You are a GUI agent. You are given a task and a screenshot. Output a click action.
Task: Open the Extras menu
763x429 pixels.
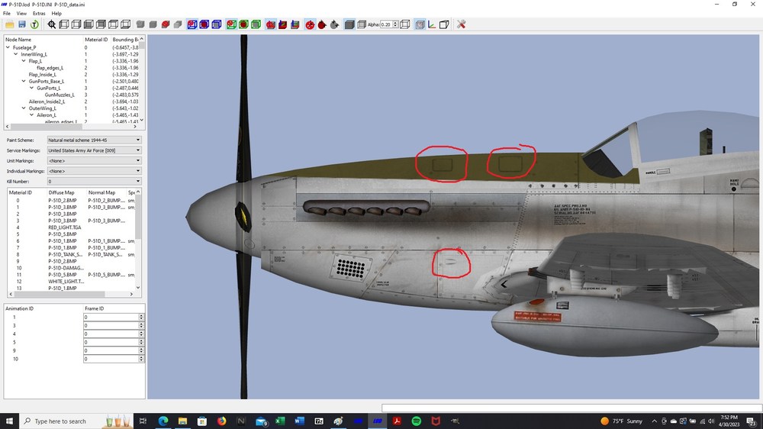tap(39, 13)
